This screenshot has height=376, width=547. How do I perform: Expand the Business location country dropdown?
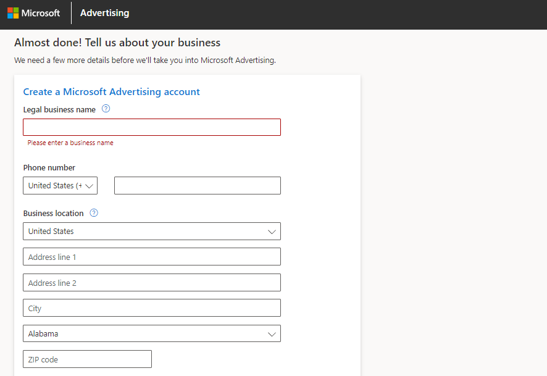(152, 232)
